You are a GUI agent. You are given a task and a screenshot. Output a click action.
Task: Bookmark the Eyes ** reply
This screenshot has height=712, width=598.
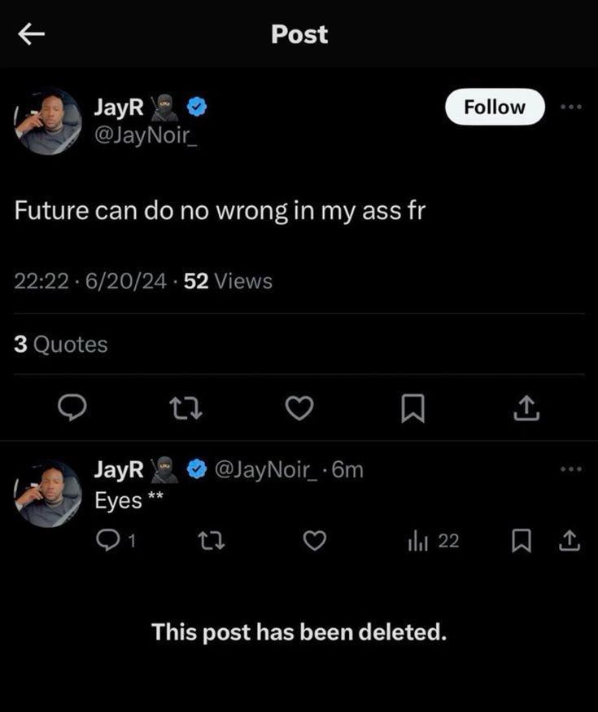pyautogui.click(x=522, y=541)
